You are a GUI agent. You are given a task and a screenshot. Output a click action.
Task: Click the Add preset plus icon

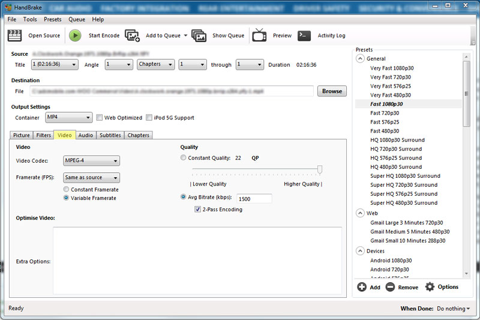362,287
